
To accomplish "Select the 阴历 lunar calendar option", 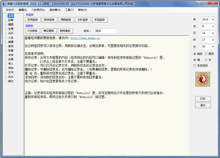I will pos(206,54).
